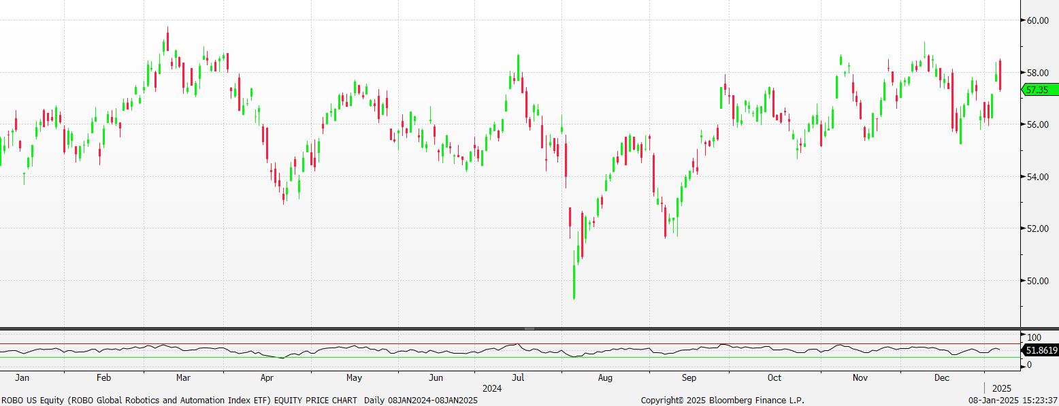Click the 08-Jan-2025 15:23:37 timestamp
This screenshot has height=406, width=1059.
coord(1013,400)
